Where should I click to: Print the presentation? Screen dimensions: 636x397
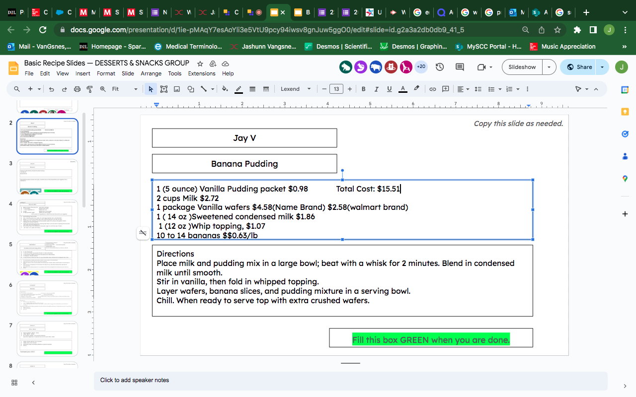[77, 89]
